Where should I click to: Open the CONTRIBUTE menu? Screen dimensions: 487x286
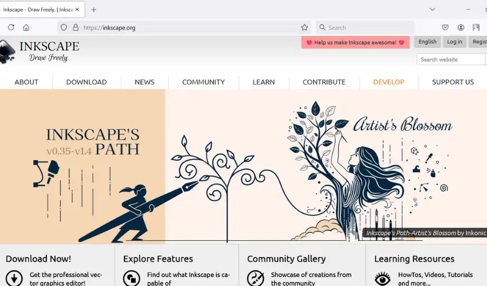(x=324, y=82)
